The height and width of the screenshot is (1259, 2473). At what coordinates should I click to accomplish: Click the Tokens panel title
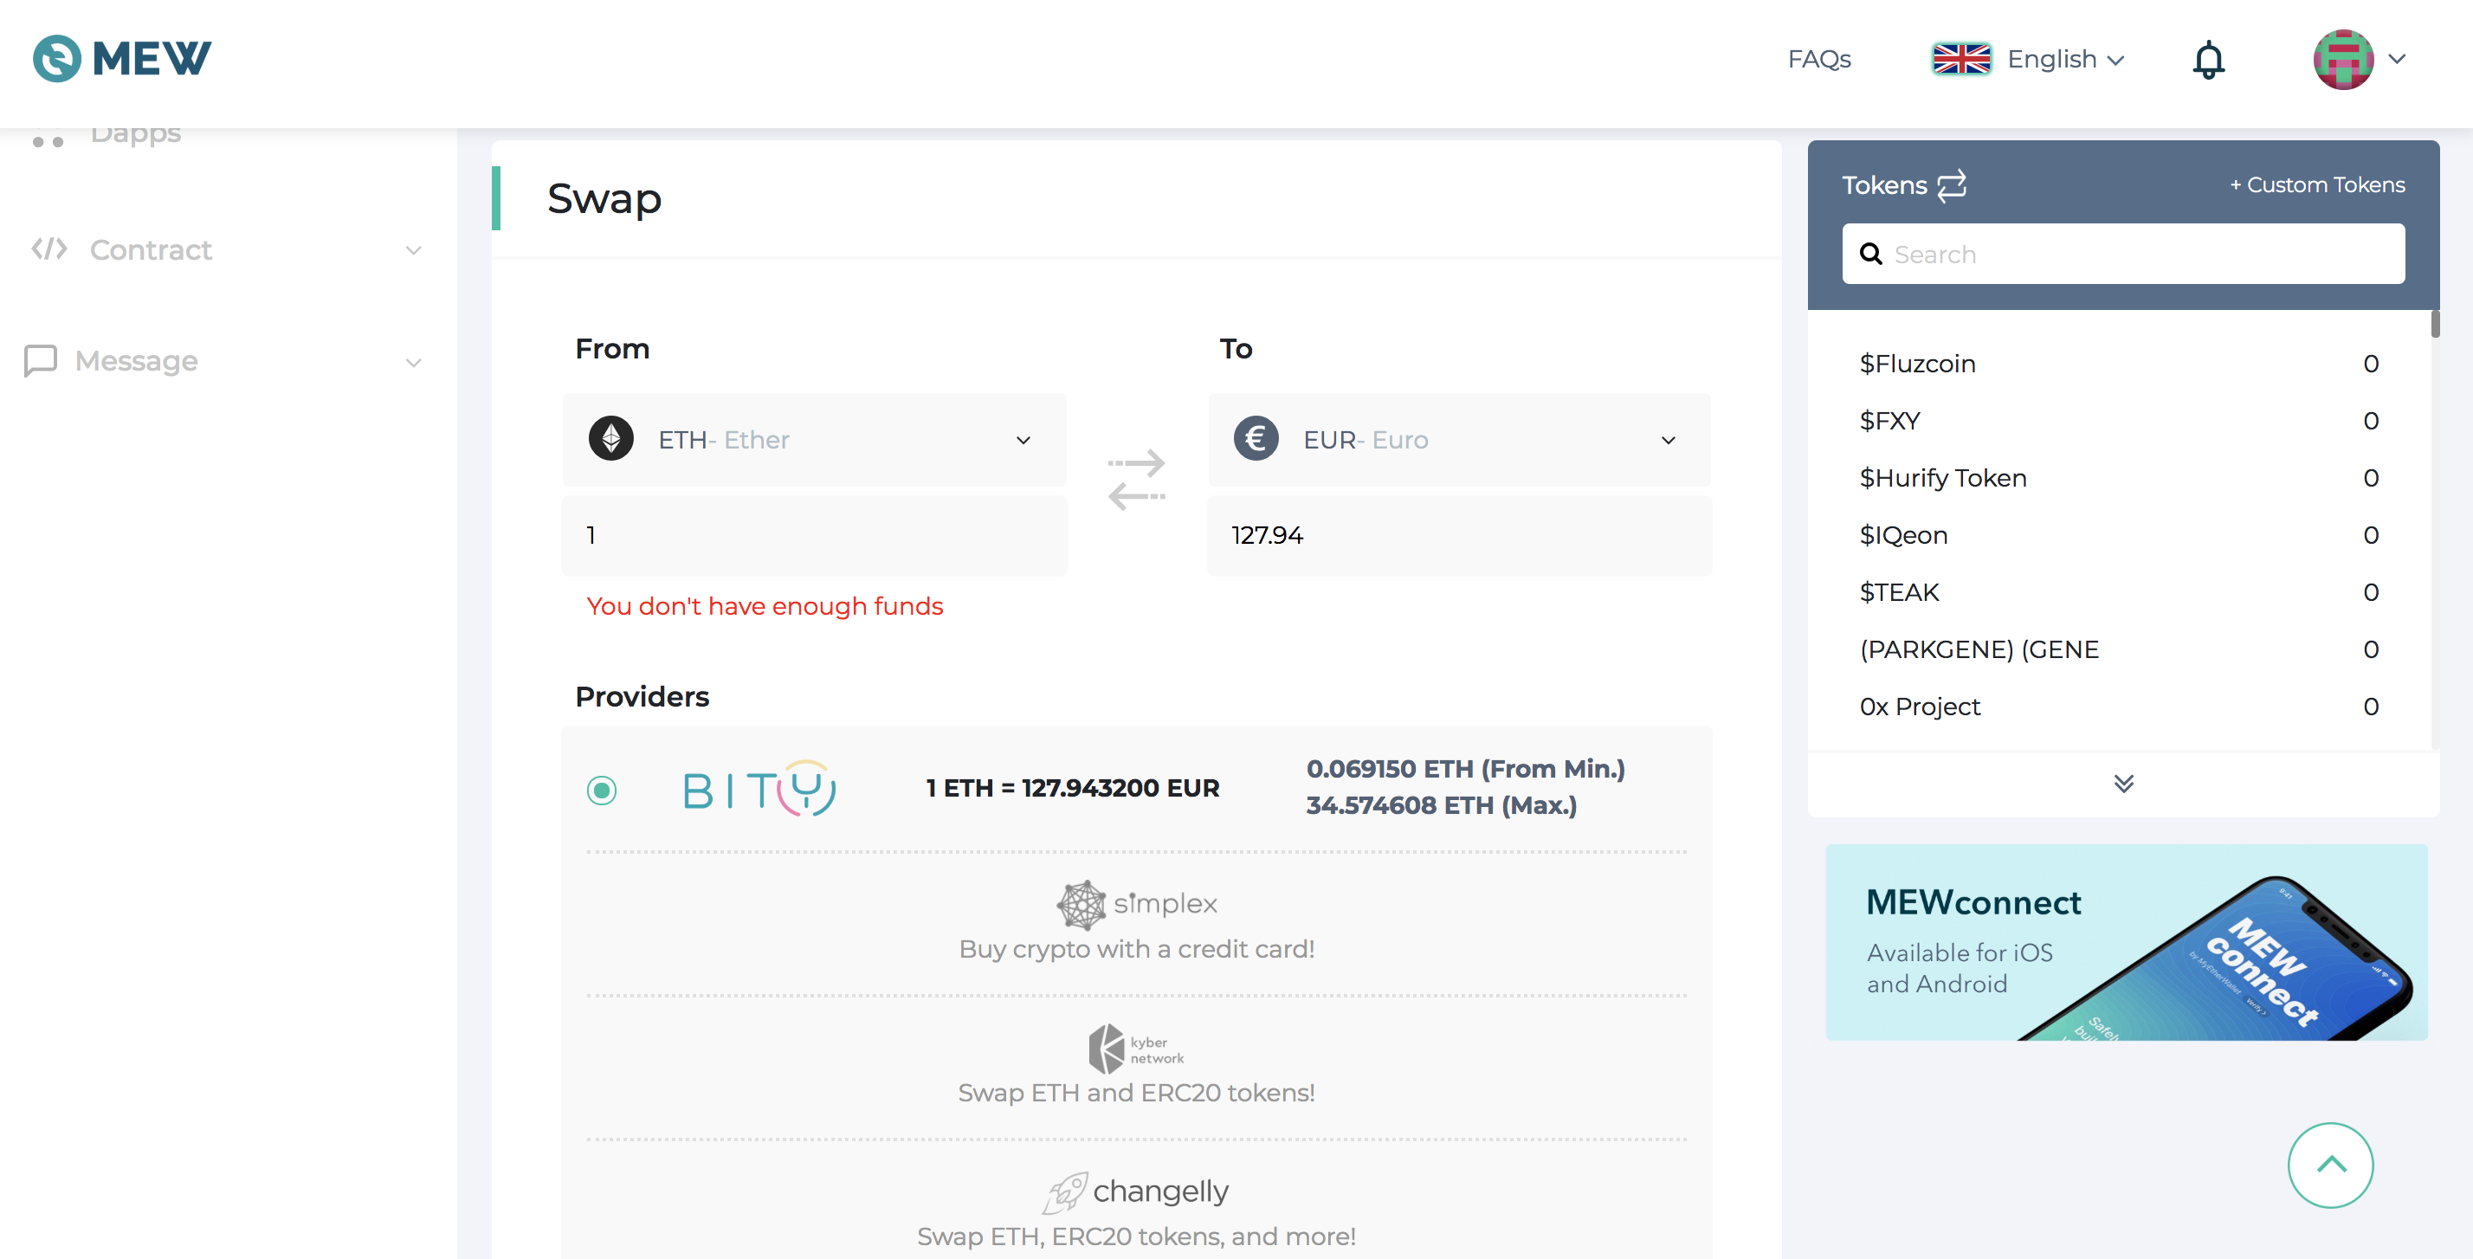1883,184
